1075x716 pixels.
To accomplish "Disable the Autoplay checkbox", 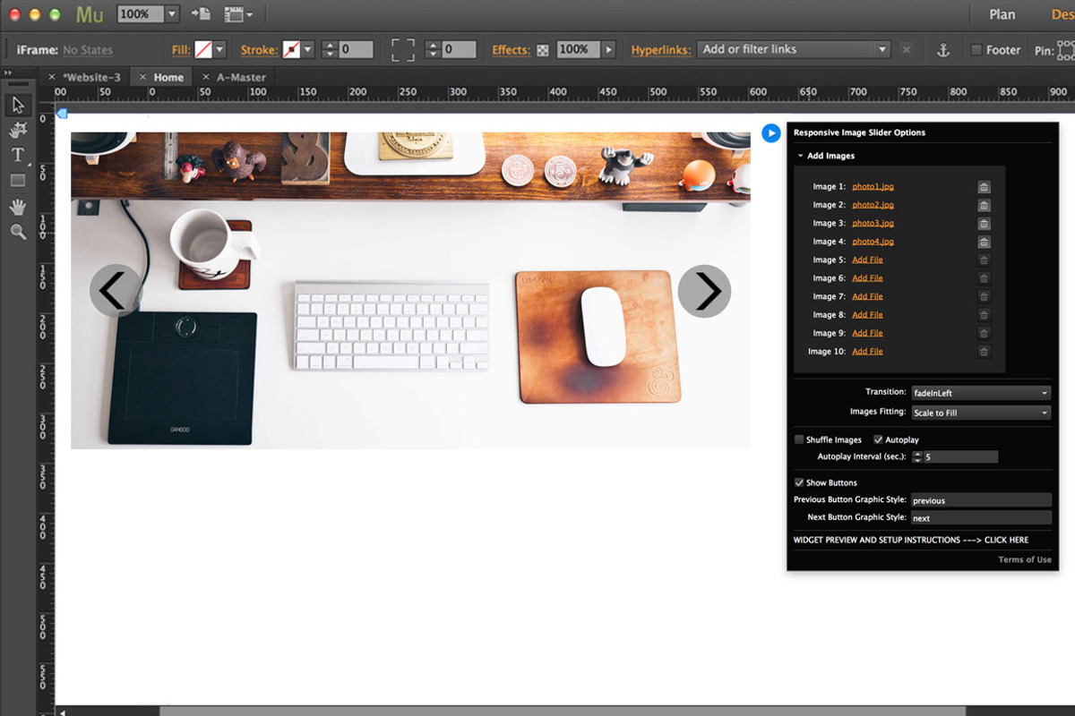I will pyautogui.click(x=878, y=439).
